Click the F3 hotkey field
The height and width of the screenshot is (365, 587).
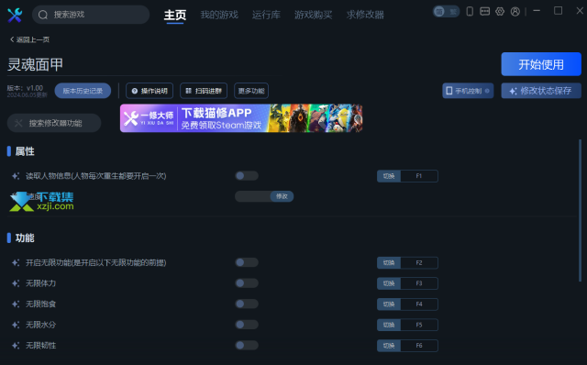[x=419, y=283]
